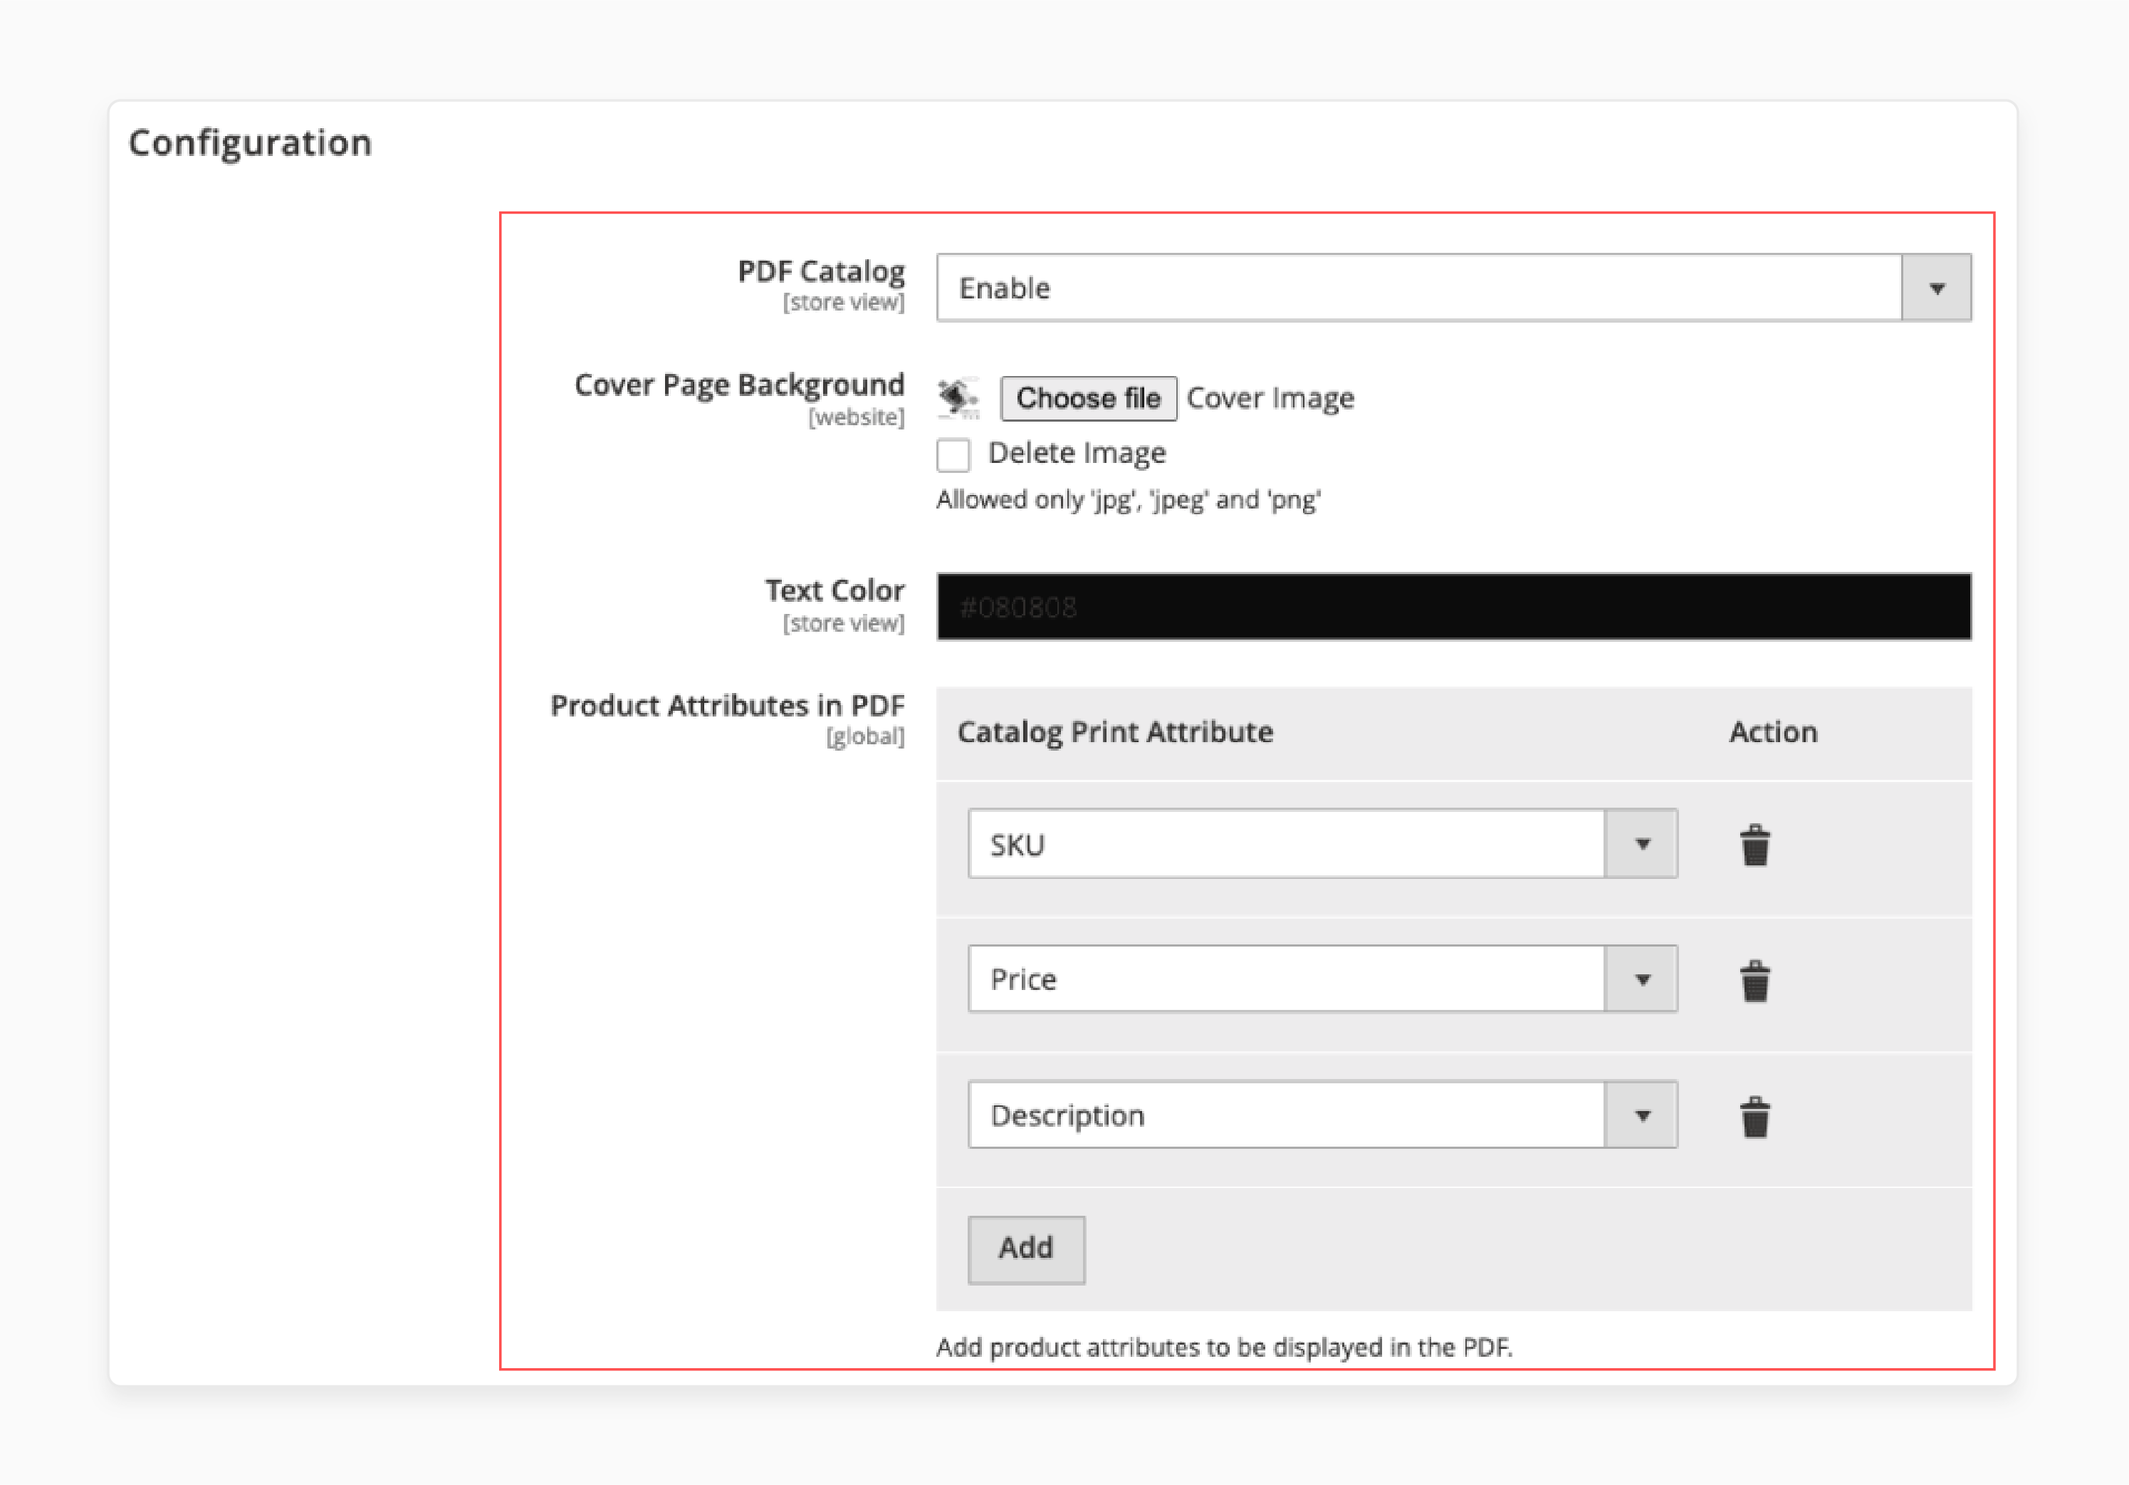Open the Price attribute dropdown

pos(1322,979)
